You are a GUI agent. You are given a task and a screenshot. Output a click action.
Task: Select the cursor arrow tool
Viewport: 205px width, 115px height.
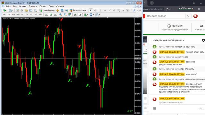coord(91,11)
